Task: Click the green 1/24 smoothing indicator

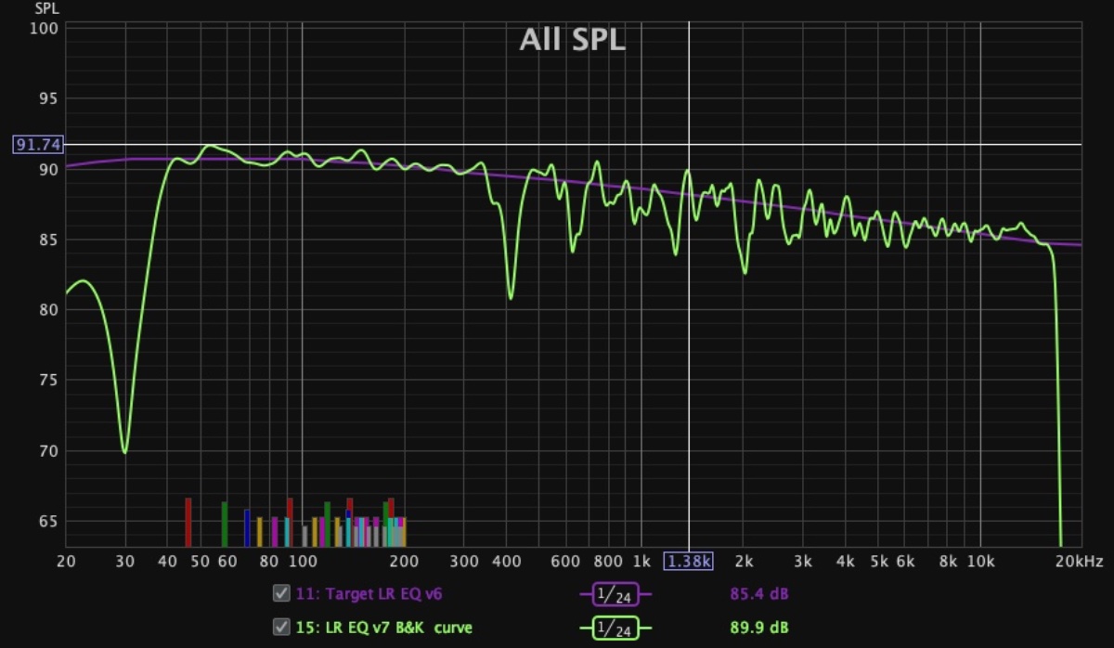Action: [x=615, y=629]
